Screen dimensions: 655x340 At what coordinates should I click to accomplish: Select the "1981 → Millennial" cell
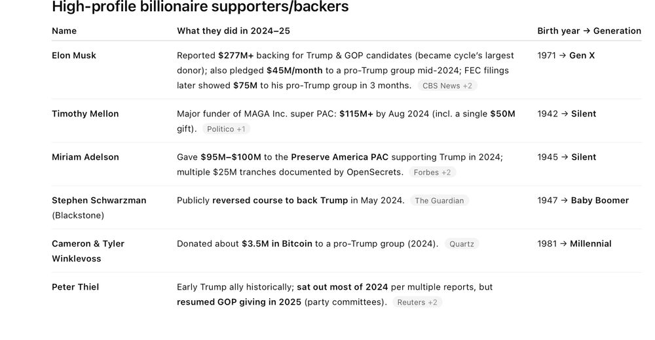pyautogui.click(x=574, y=243)
